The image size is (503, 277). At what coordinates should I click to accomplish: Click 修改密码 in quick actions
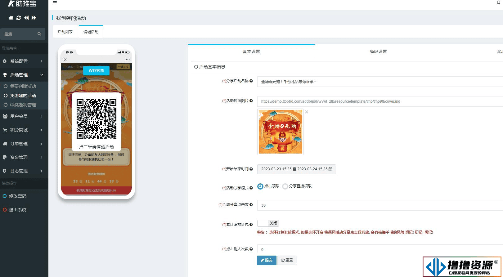(x=18, y=196)
